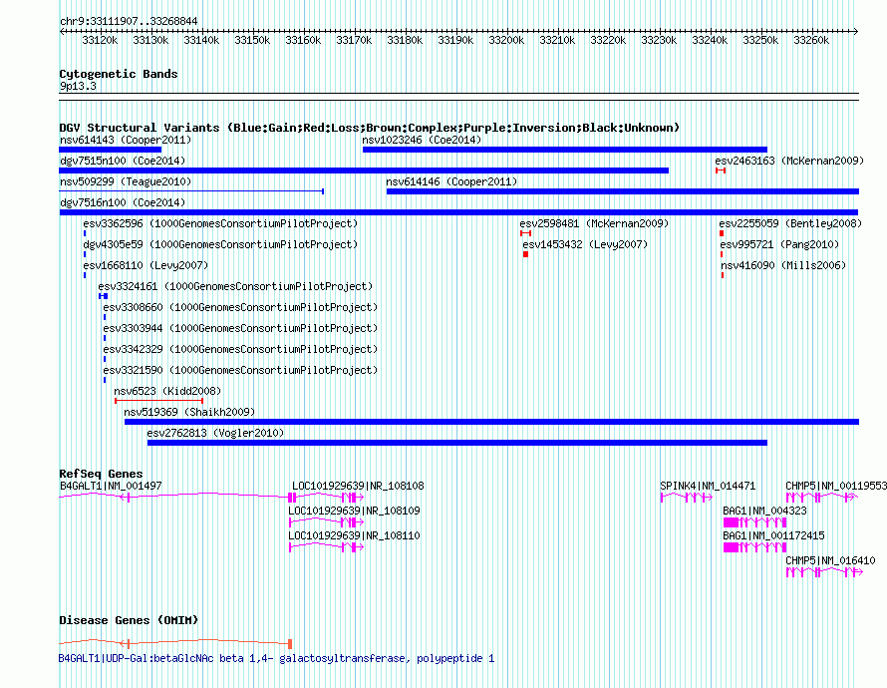This screenshot has height=688, width=887.
Task: Click the SPINK4|NM_014471 gene glyph
Action: (687, 498)
